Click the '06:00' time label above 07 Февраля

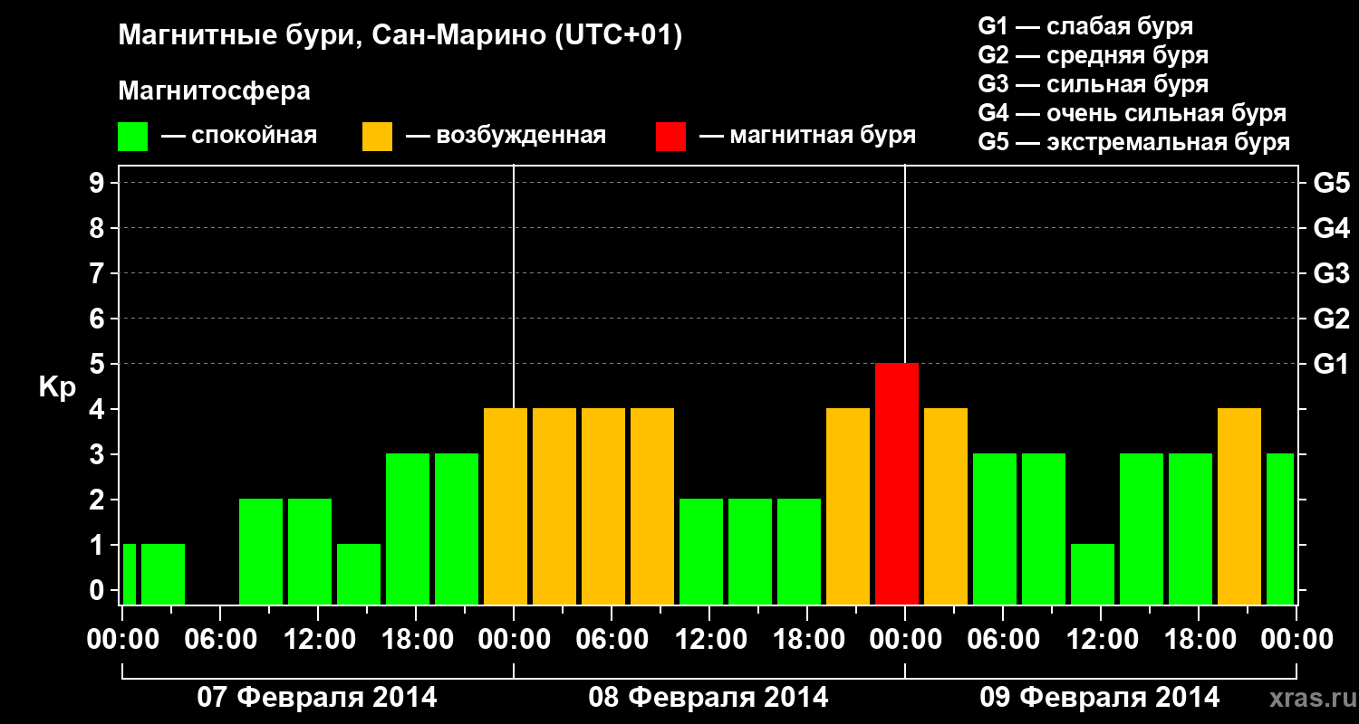click(220, 640)
